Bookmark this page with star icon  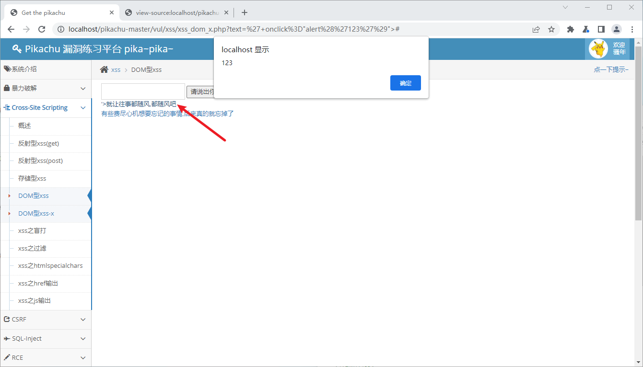tap(551, 29)
